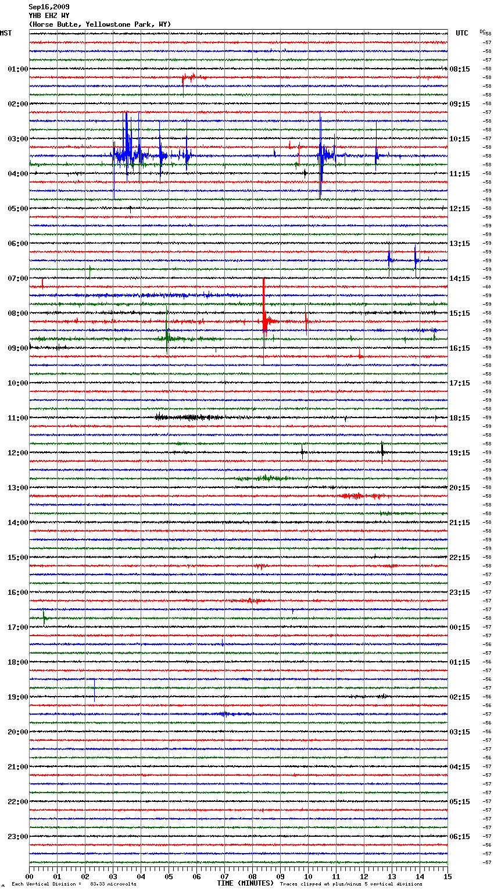Select the station code YHB EHZ WY
The height and width of the screenshot is (892, 494).
pos(49,16)
